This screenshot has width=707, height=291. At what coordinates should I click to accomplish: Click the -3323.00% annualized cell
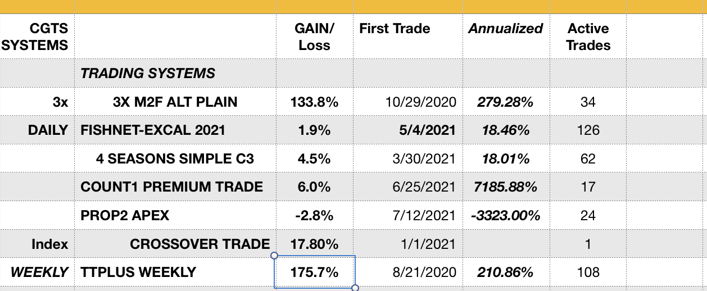click(x=505, y=216)
